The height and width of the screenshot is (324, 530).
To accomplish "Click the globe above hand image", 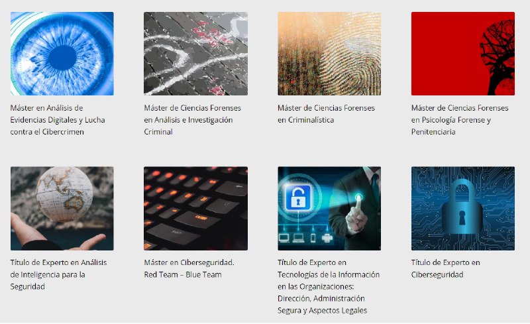I will (x=62, y=208).
